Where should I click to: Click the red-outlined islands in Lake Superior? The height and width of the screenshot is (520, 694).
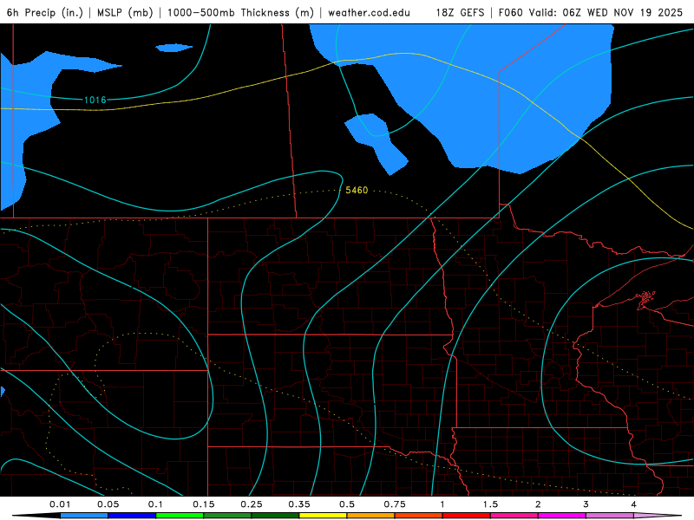[646, 299]
